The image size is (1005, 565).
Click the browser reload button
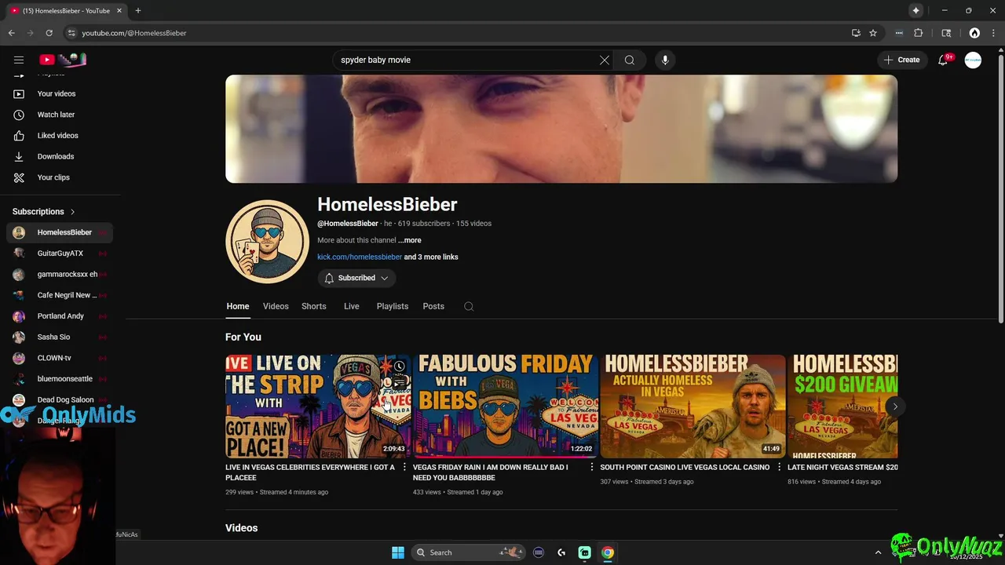tap(49, 33)
